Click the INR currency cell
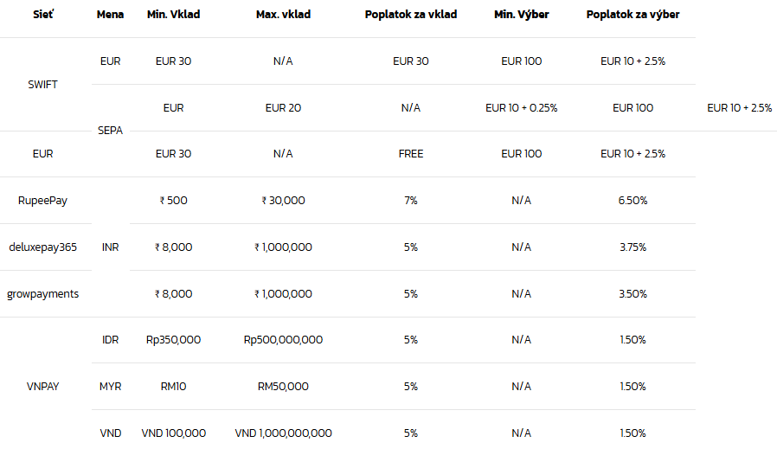 pos(111,247)
